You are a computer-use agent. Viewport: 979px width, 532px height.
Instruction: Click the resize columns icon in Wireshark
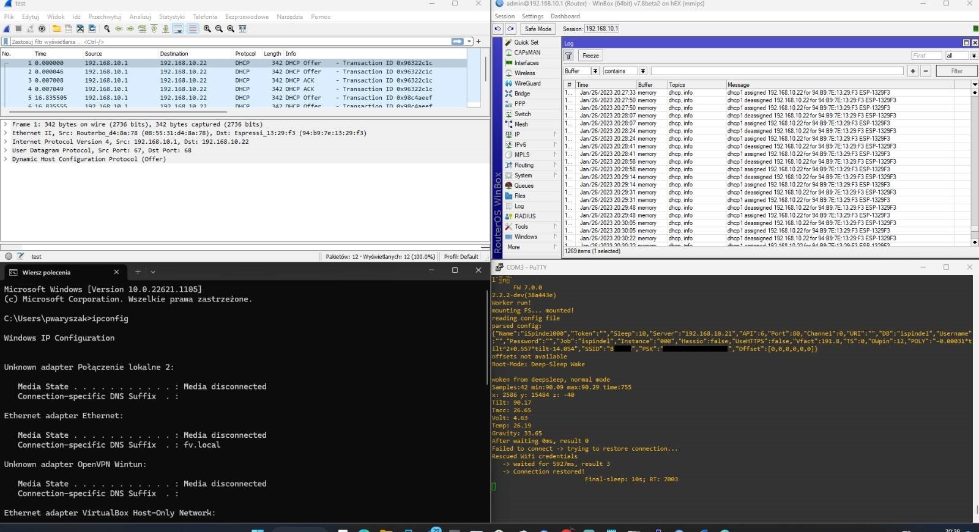point(243,29)
